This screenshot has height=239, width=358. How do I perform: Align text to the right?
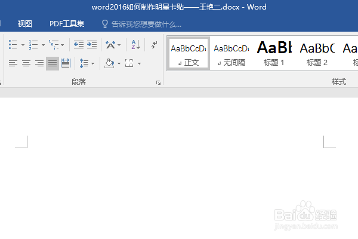[x=39, y=63]
